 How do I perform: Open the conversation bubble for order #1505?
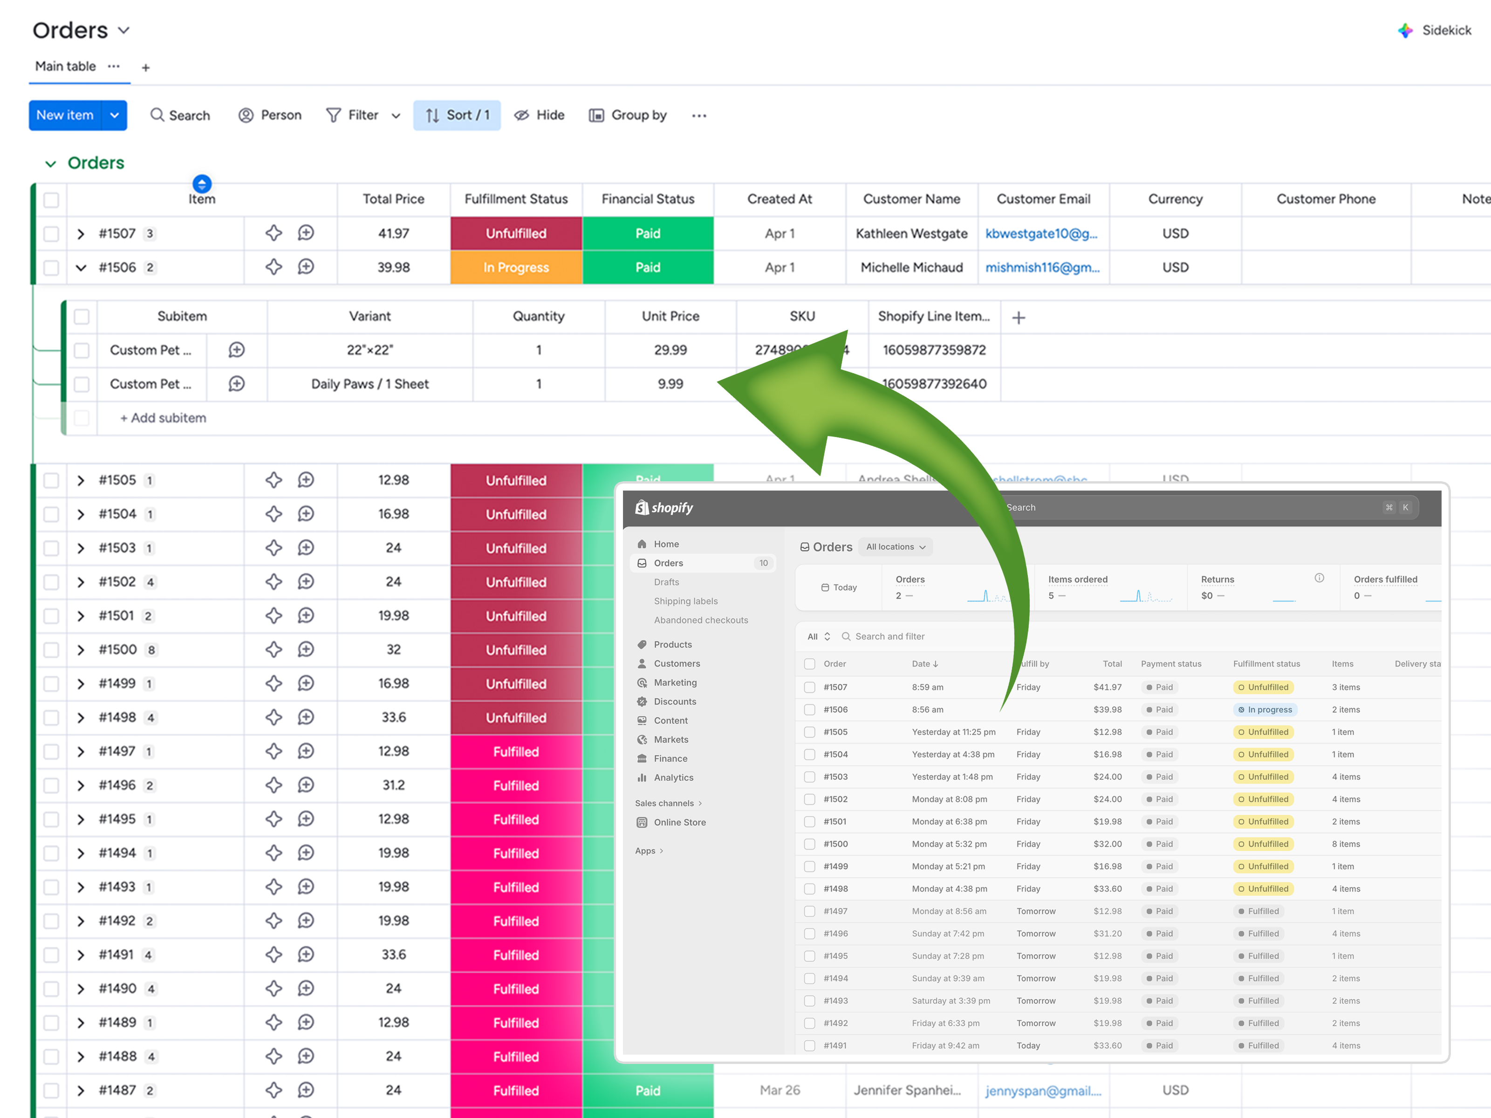pos(306,480)
